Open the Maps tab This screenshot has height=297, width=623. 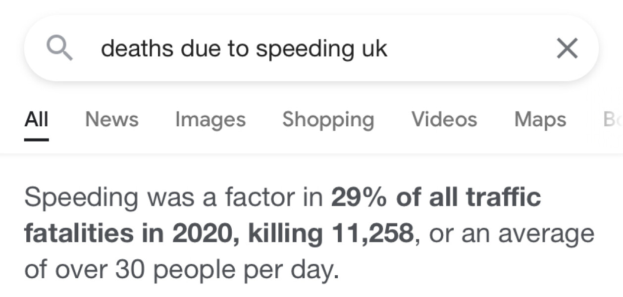pos(540,119)
